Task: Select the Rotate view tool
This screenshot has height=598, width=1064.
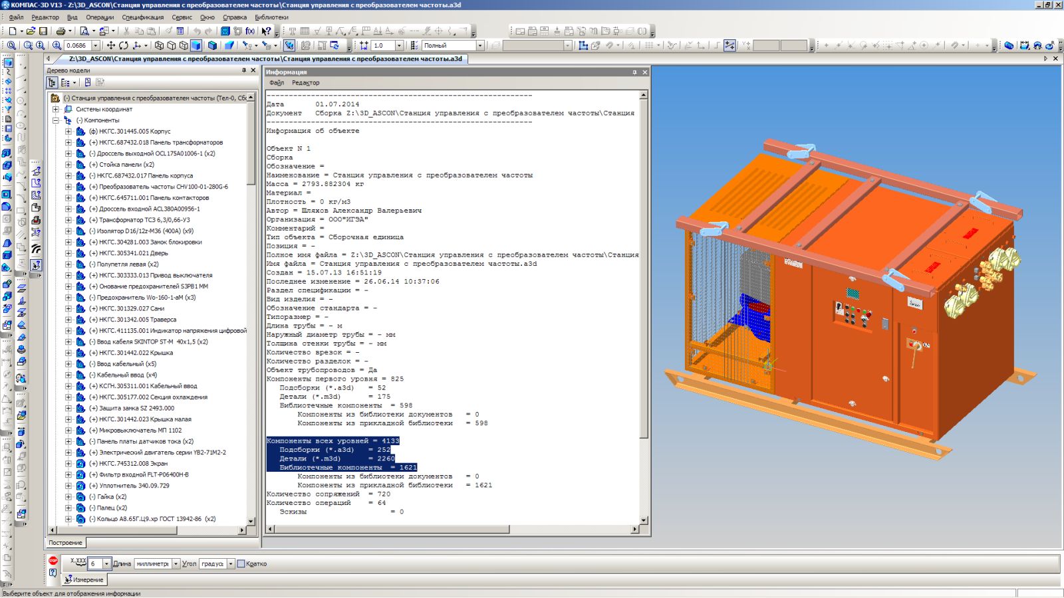Action: point(124,45)
